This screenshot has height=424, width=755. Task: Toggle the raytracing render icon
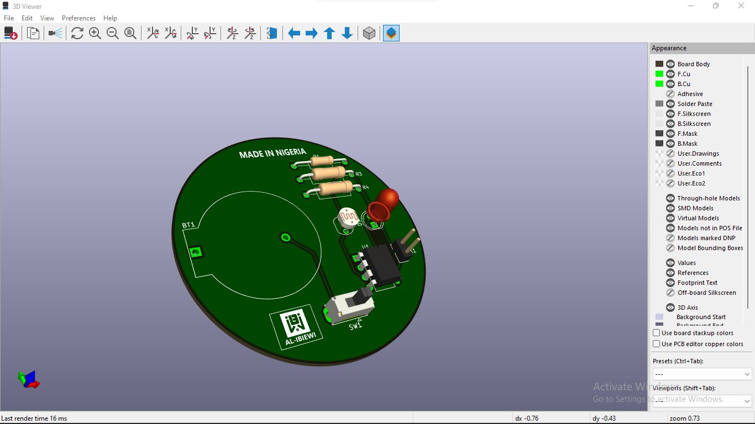[55, 34]
